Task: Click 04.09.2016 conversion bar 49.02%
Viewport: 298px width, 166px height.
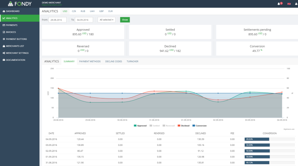Action: coord(257,139)
